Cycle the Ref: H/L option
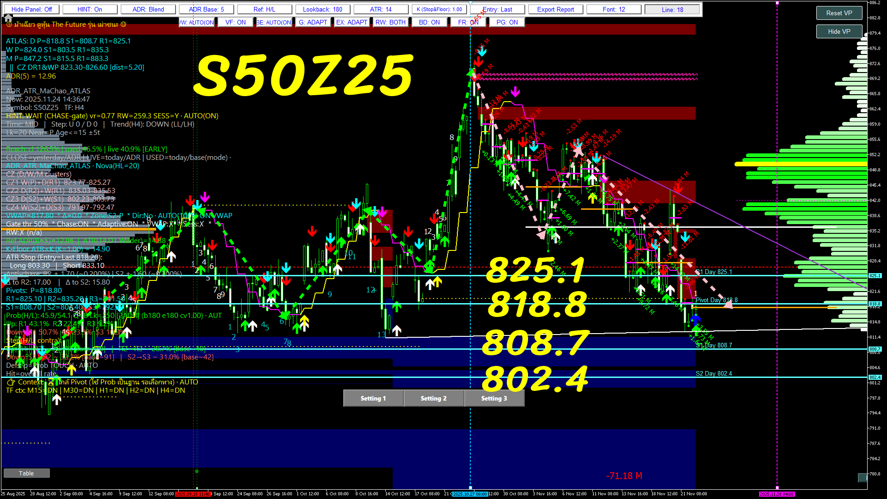The width and height of the screenshot is (887, 499). [264, 9]
